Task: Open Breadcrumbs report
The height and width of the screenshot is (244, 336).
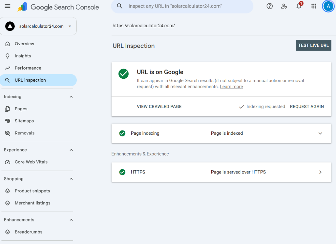Action: [29, 232]
